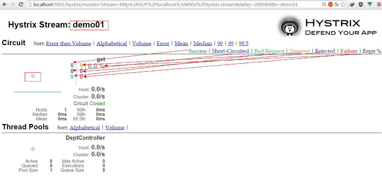Click the Max Active label
The height and width of the screenshot is (179, 382).
coord(73,161)
